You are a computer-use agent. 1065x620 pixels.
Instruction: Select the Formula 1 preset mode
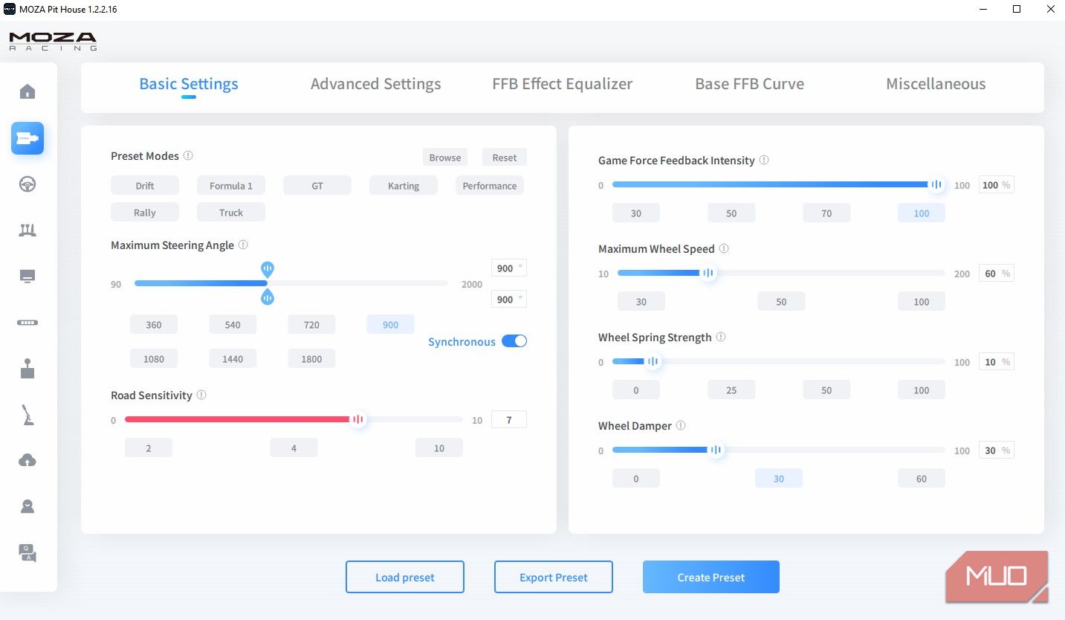coord(230,186)
